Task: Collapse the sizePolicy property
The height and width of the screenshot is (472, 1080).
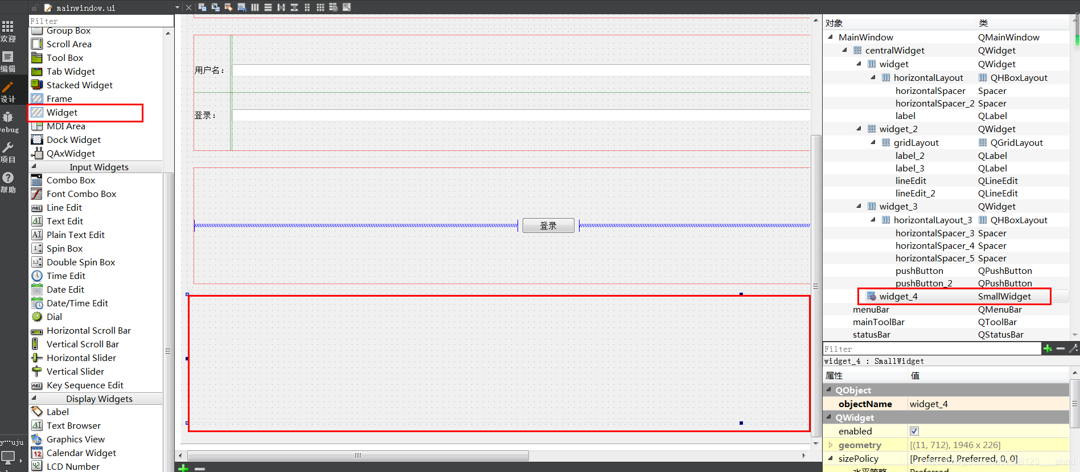Action: [830, 458]
